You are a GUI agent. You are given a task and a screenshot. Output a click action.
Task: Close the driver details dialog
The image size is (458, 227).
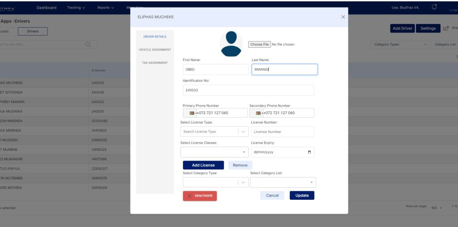coord(343,17)
